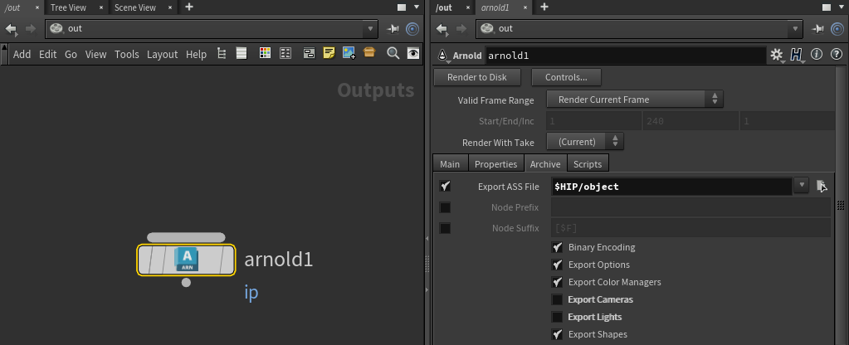Click the node layout grid icon
Viewport: 849px width, 345px height.
tap(285, 53)
